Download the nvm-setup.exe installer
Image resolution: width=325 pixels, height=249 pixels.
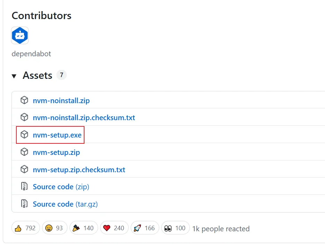(57, 135)
